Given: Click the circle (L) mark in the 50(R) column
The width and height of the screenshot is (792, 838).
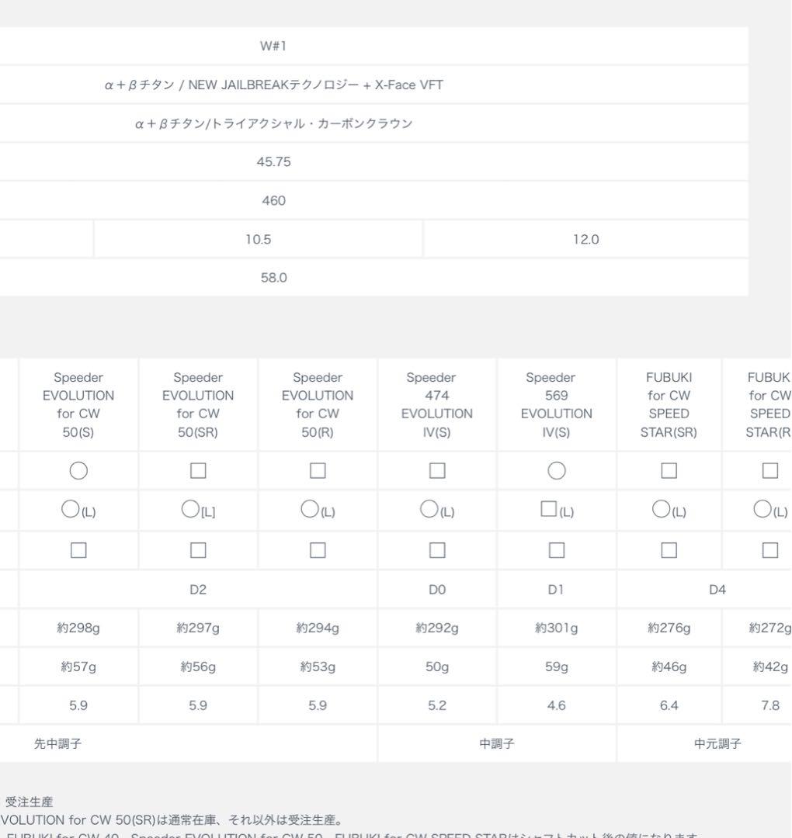Looking at the screenshot, I should [318, 510].
